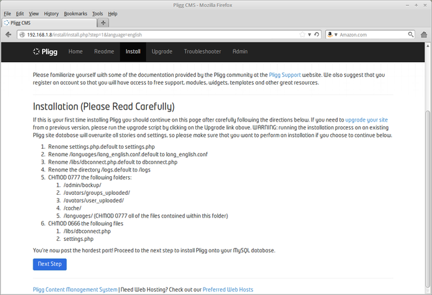This screenshot has width=432, height=295.
Task: Click the /avatars/groups_uploaded/ folder entry
Action: point(97,193)
